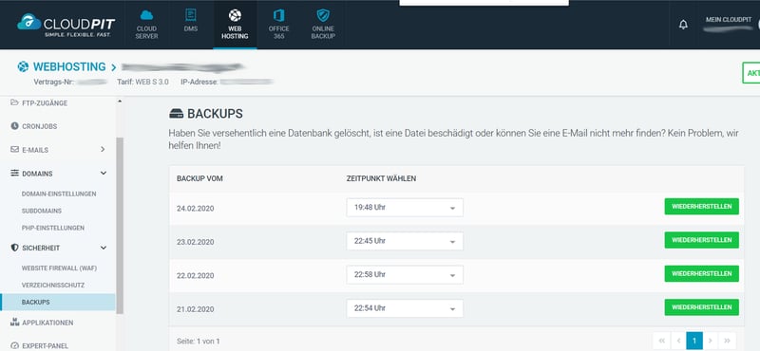The width and height of the screenshot is (760, 351).
Task: Open time dropdown for 23.02.2020 backup
Action: click(x=405, y=241)
